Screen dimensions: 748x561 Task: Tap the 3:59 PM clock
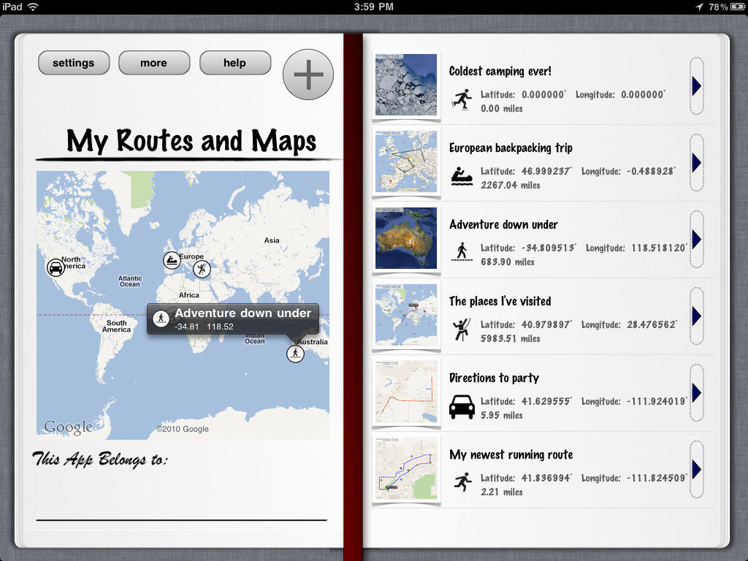(x=373, y=7)
